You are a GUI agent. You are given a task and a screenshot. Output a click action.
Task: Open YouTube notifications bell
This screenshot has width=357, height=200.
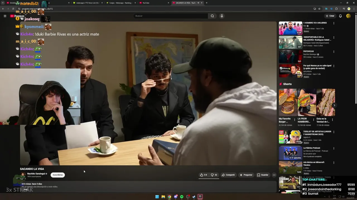(x=340, y=16)
